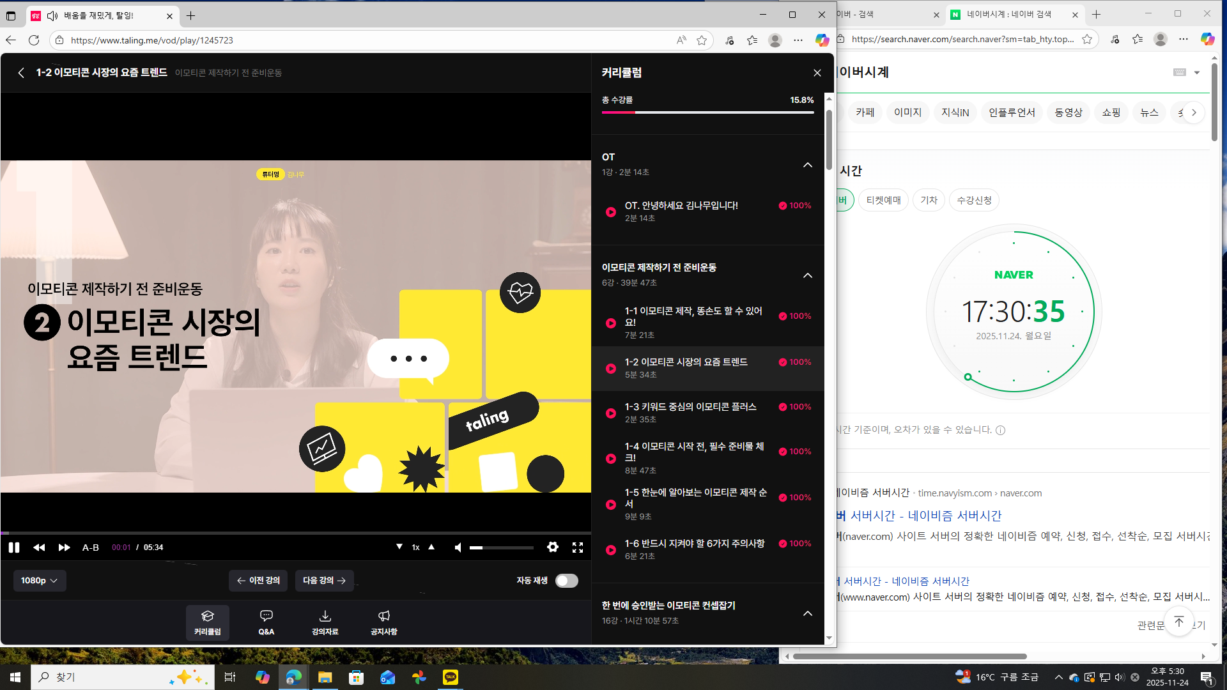The image size is (1227, 690).
Task: Open the 1080p quality dropdown
Action: coord(40,581)
